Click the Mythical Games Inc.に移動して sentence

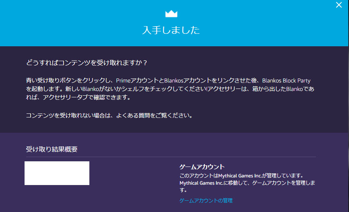click(247, 186)
